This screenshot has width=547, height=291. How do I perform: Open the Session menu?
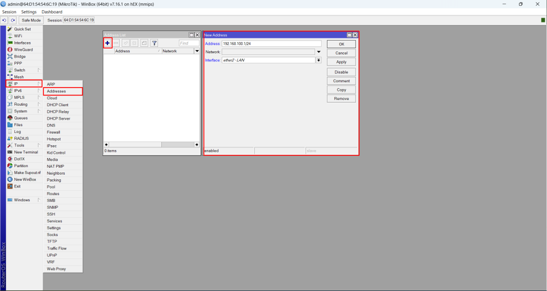[x=9, y=12]
